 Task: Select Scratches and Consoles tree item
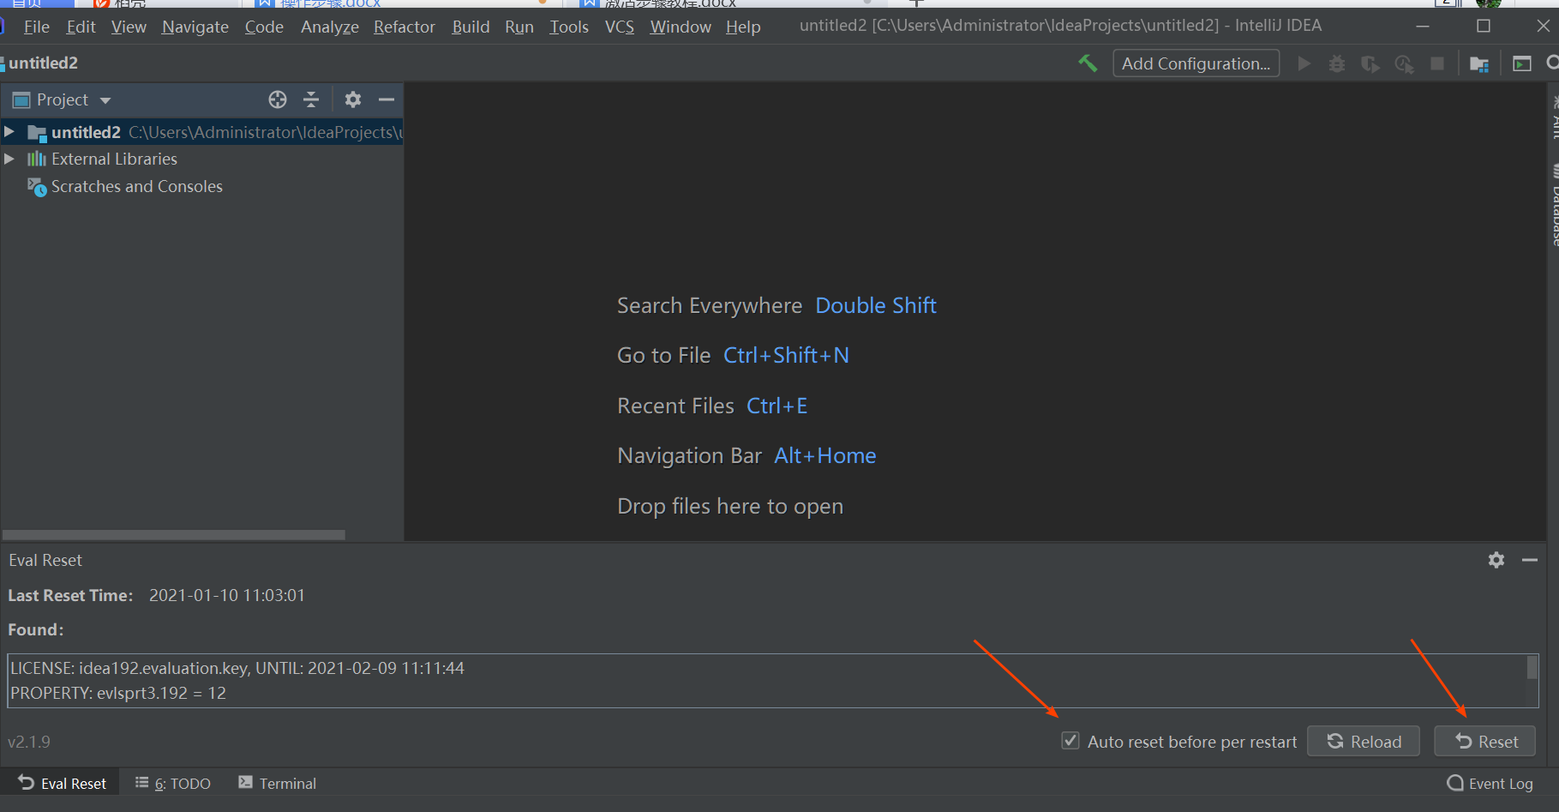tap(136, 186)
